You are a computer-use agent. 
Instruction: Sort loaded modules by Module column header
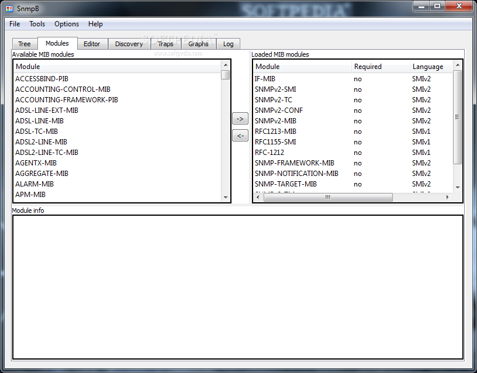pos(302,67)
